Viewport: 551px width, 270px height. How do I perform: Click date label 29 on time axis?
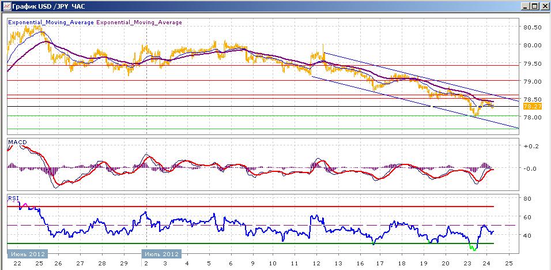click(124, 263)
